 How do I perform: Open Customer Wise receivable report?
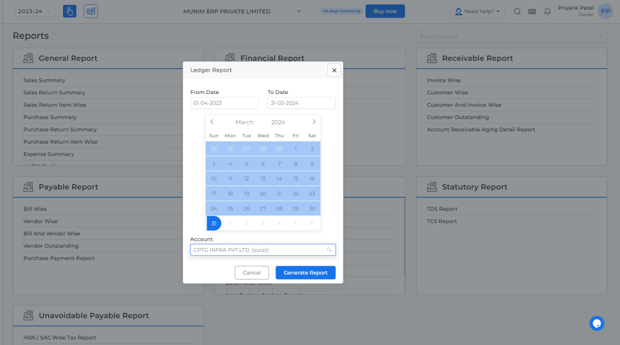pyautogui.click(x=447, y=92)
